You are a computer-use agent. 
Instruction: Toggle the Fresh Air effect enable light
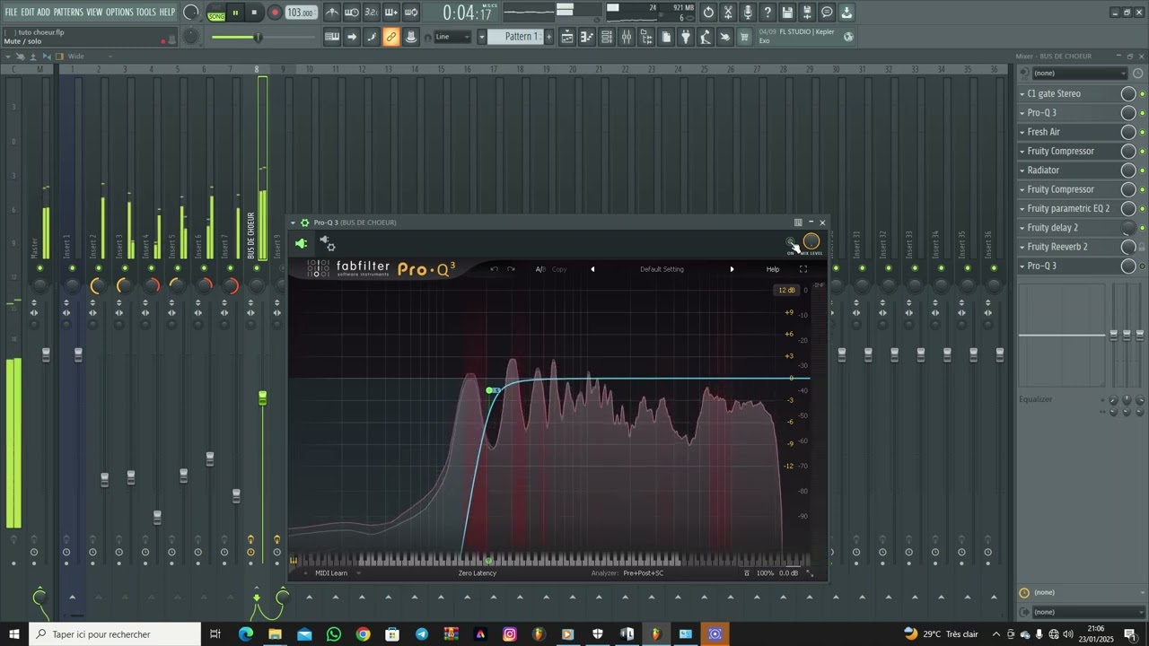(x=1142, y=132)
